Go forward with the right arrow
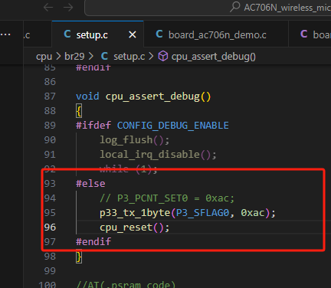331x288 pixels. (x=68, y=8)
